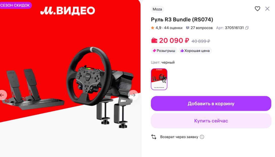Add product to favorites with heart icon
275x157 pixels.
[x=257, y=9]
